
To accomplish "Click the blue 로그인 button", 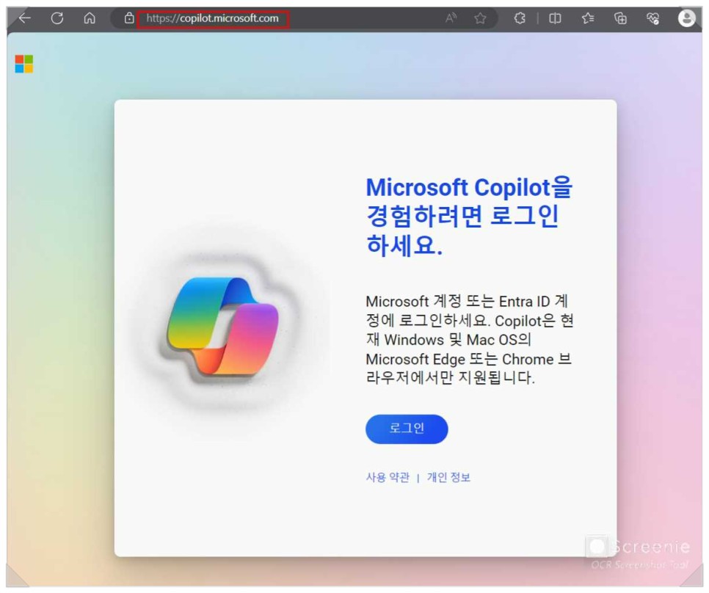I will 407,429.
